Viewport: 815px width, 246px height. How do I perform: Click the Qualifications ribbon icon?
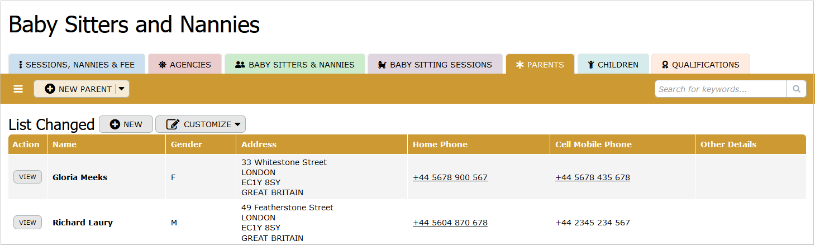coord(665,65)
